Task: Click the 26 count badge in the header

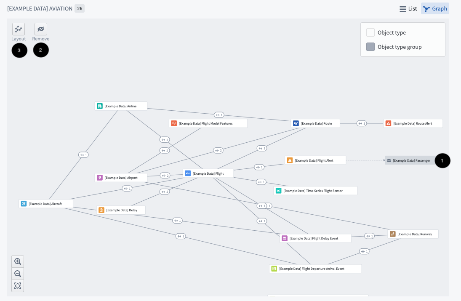Action: click(80, 8)
